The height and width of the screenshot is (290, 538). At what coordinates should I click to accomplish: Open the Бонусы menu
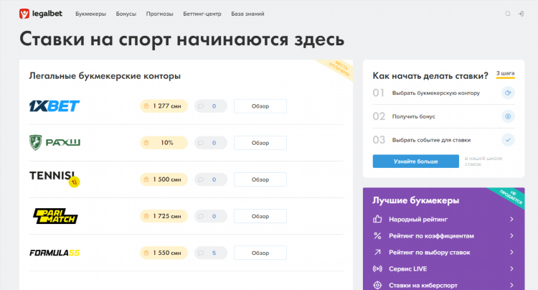point(126,14)
